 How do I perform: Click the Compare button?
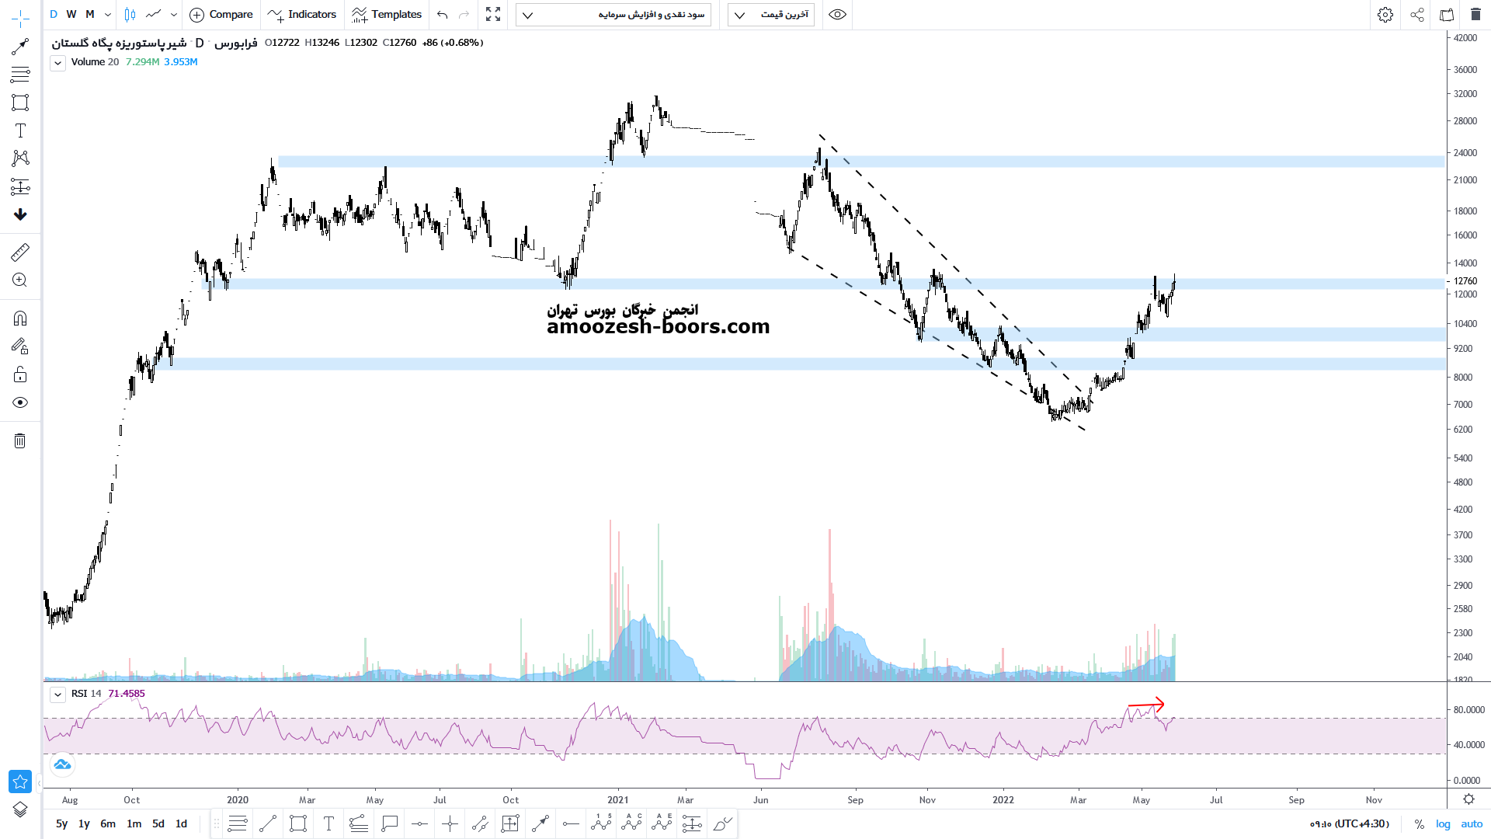point(221,15)
